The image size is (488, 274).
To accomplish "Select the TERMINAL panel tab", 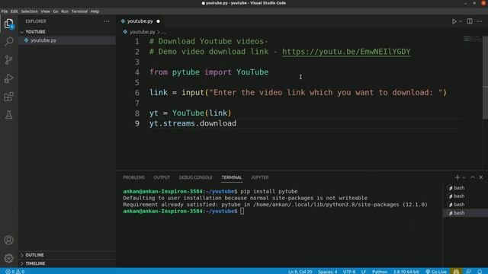I will click(x=232, y=177).
